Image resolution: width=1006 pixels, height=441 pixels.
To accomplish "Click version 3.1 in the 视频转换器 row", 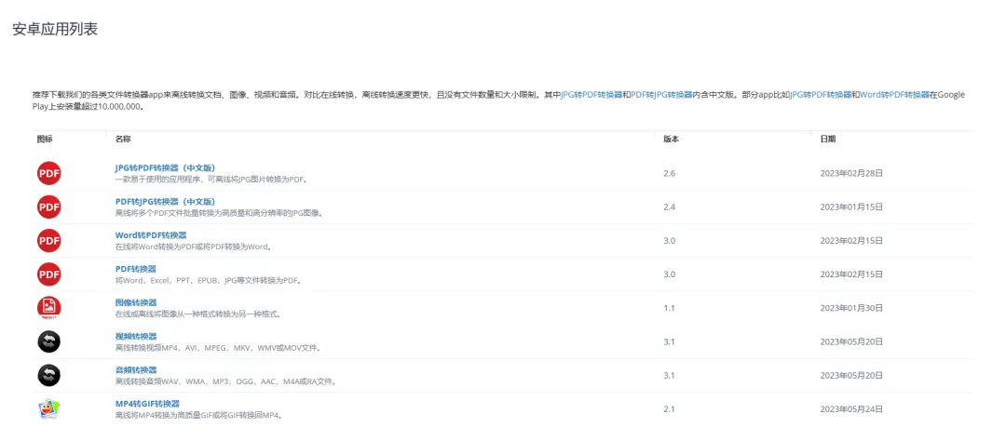I will point(669,341).
